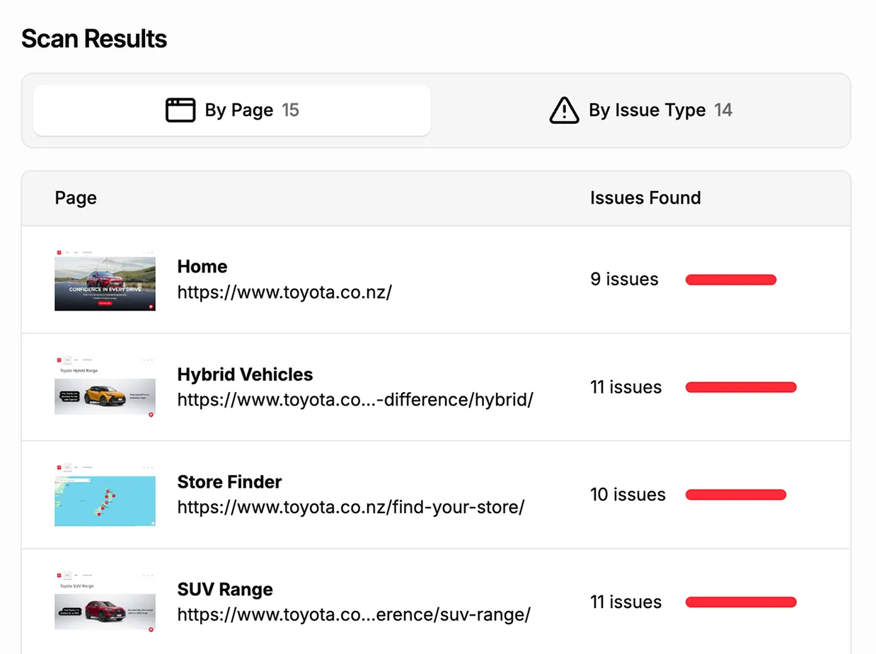This screenshot has width=876, height=654.
Task: Click the Home row title text
Action: [202, 267]
